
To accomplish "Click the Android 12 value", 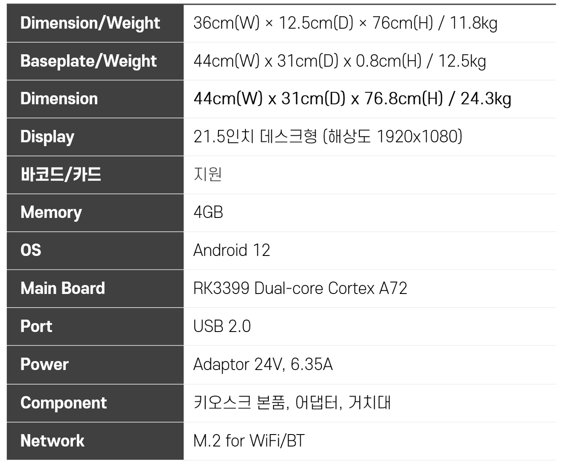I will click(232, 250).
